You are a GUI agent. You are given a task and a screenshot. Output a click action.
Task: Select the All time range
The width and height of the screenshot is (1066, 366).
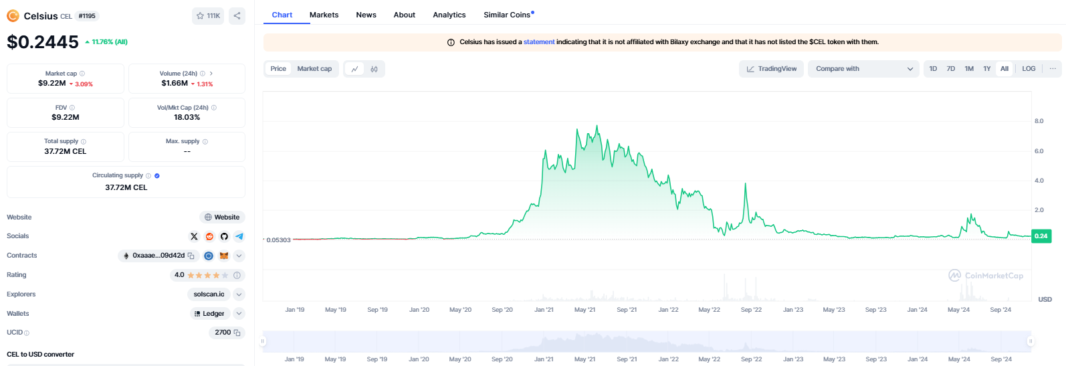tap(1004, 69)
